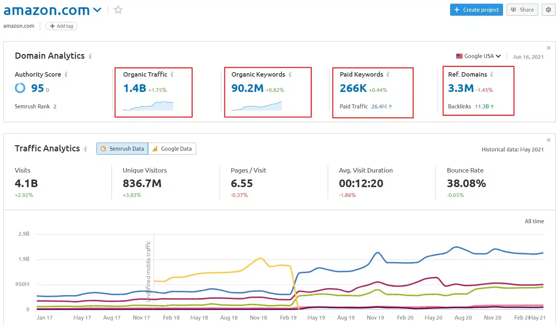Image resolution: width=556 pixels, height=325 pixels.
Task: Click the Semrush Data circle icon
Action: (103, 149)
